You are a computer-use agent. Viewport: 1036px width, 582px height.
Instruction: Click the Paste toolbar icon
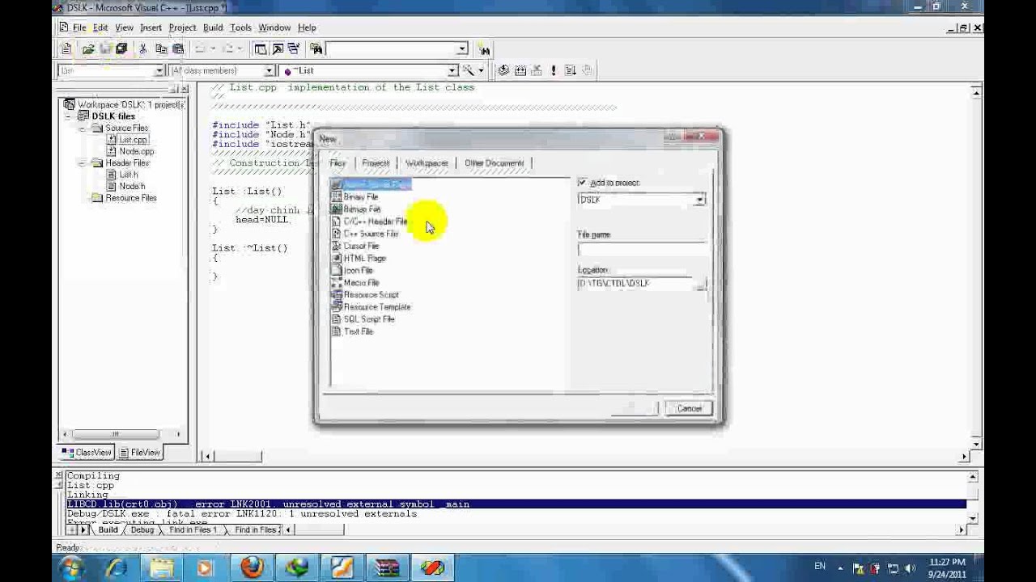pyautogui.click(x=178, y=49)
